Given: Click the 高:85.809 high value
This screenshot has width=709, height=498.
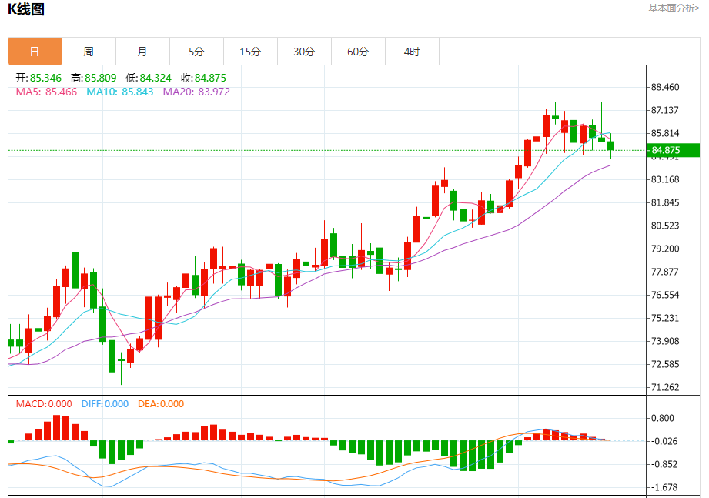Looking at the screenshot, I should (x=94, y=78).
